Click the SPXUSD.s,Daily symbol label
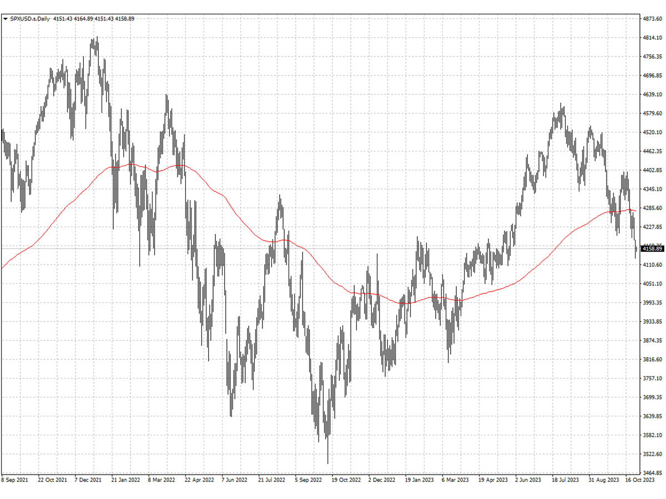The width and height of the screenshot is (666, 499). coord(30,18)
